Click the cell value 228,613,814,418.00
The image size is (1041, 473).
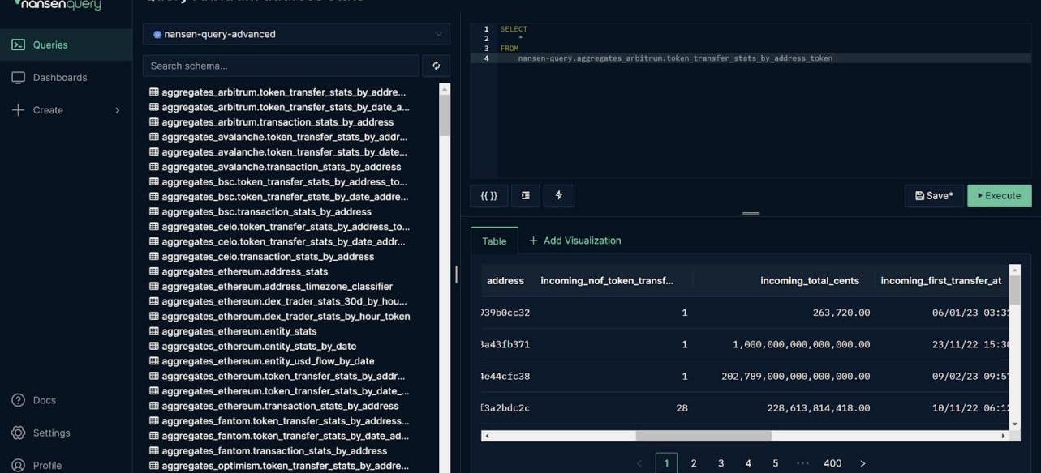click(819, 408)
